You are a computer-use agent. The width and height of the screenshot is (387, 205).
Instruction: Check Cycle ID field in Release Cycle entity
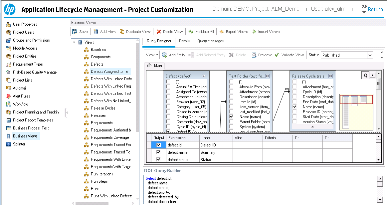point(294,92)
